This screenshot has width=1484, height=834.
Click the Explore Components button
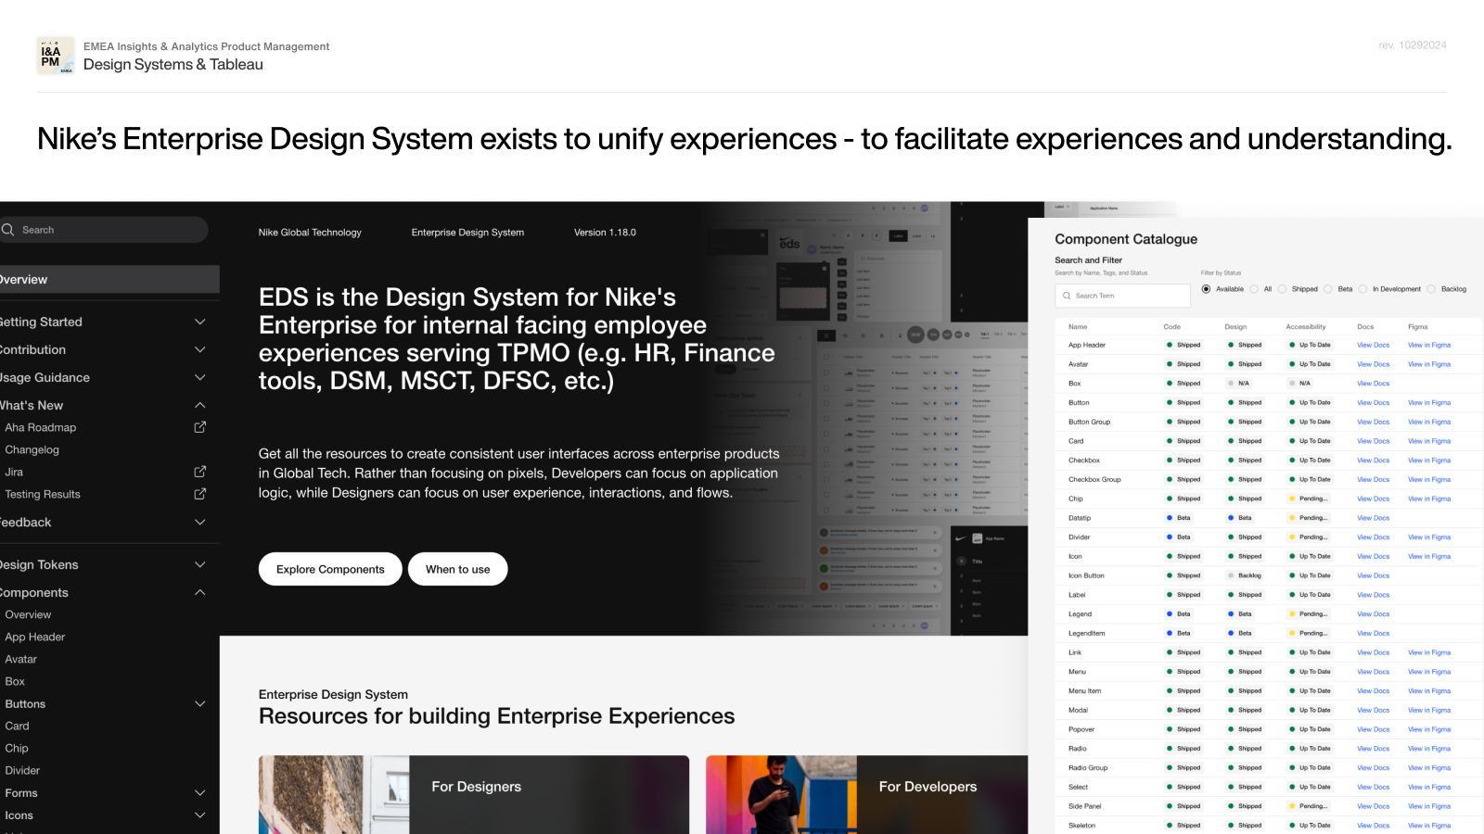point(330,569)
